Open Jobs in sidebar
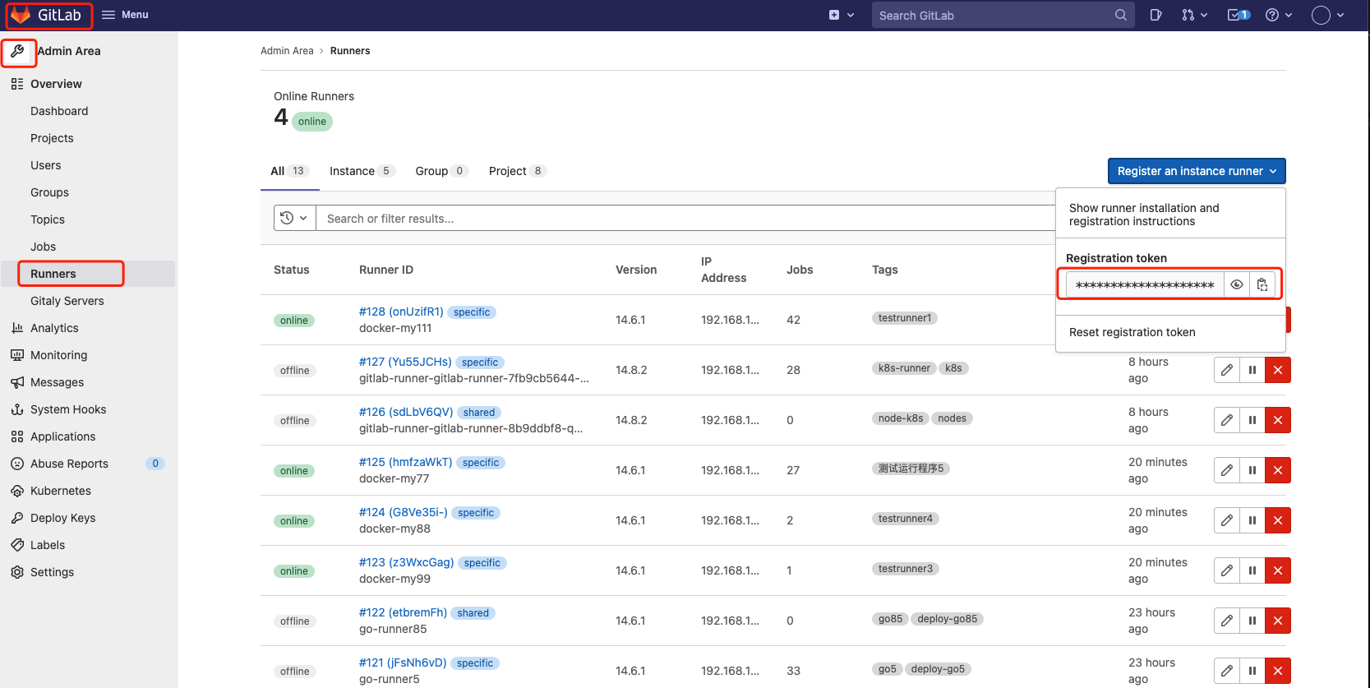This screenshot has width=1370, height=688. click(44, 247)
